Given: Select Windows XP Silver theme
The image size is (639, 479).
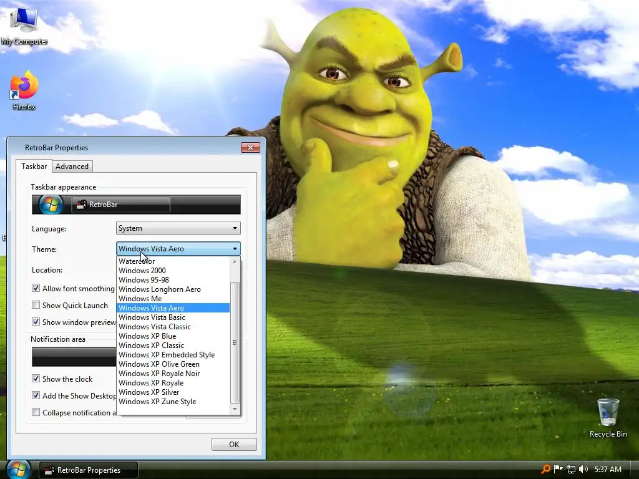Looking at the screenshot, I should point(173,392).
